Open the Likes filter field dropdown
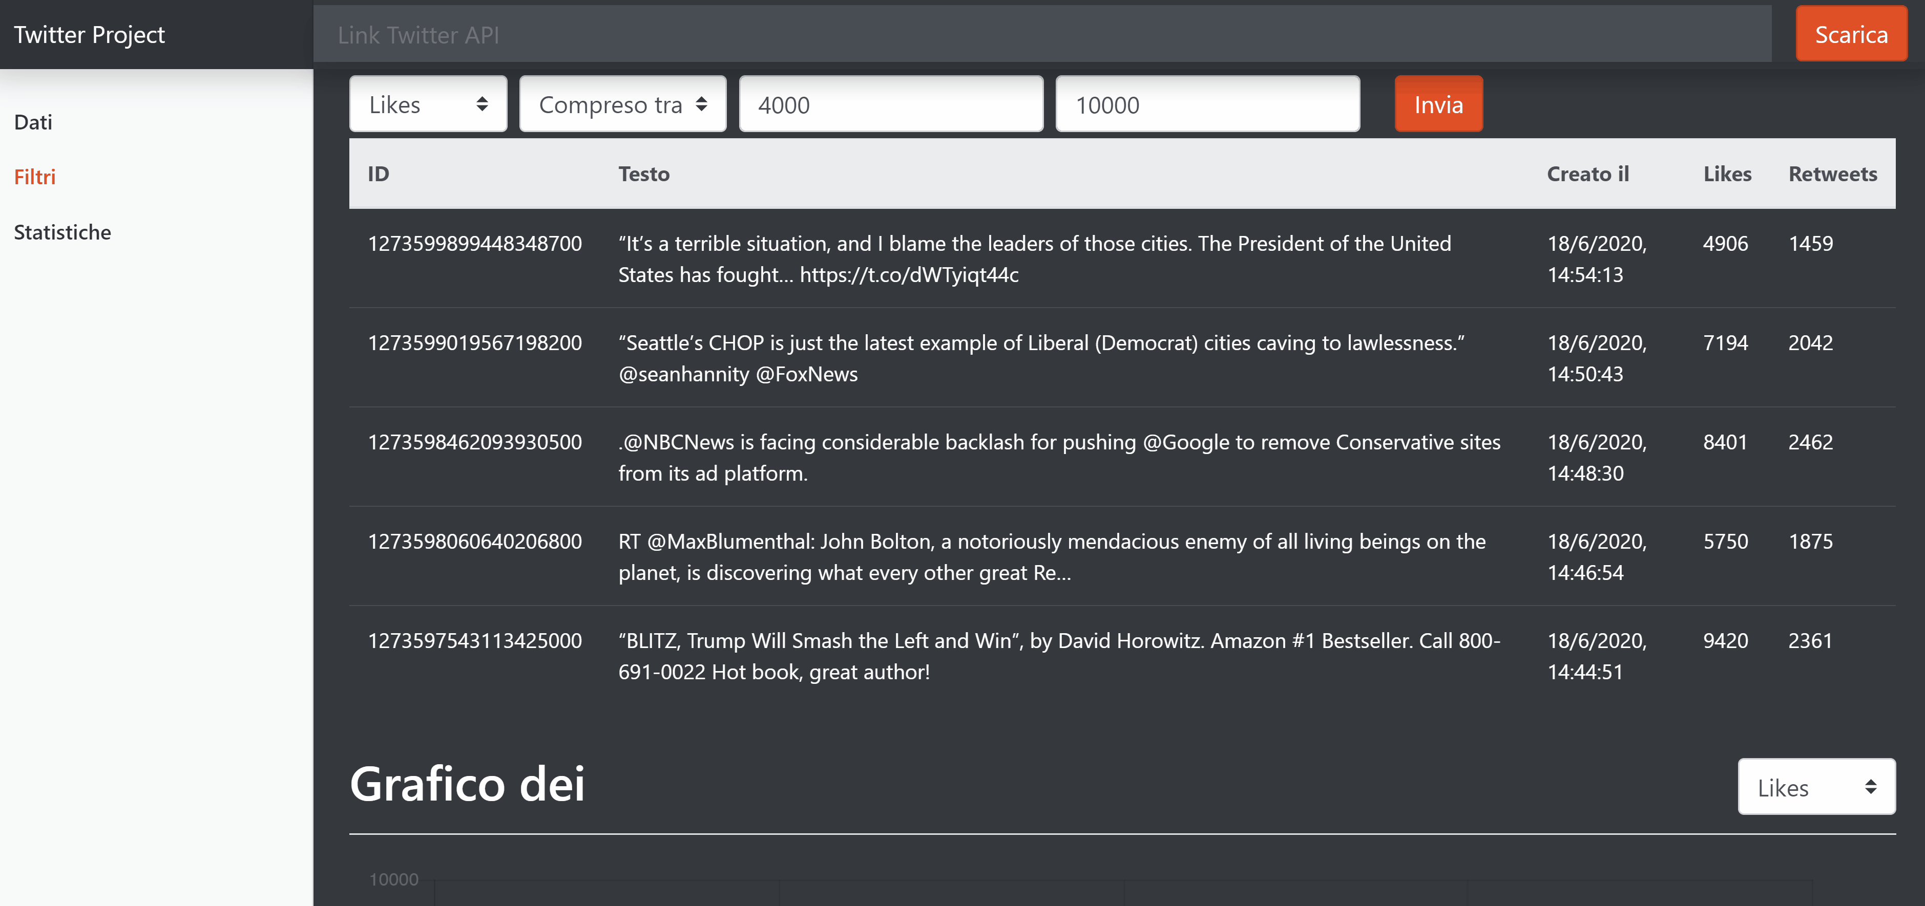This screenshot has height=906, width=1925. 427,104
